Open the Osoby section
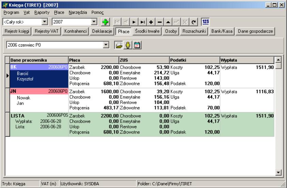Viewport: 287px width, 188px height. tap(171, 31)
